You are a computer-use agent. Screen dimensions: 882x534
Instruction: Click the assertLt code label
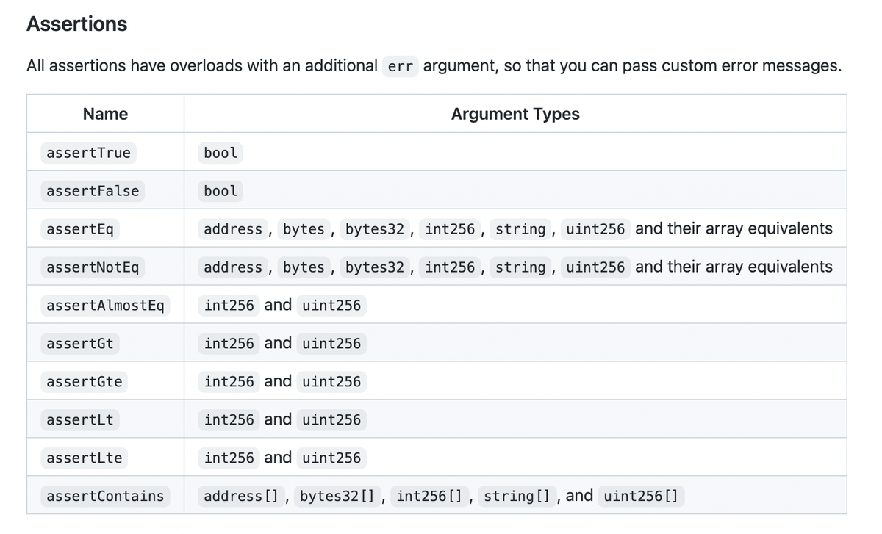click(x=79, y=420)
